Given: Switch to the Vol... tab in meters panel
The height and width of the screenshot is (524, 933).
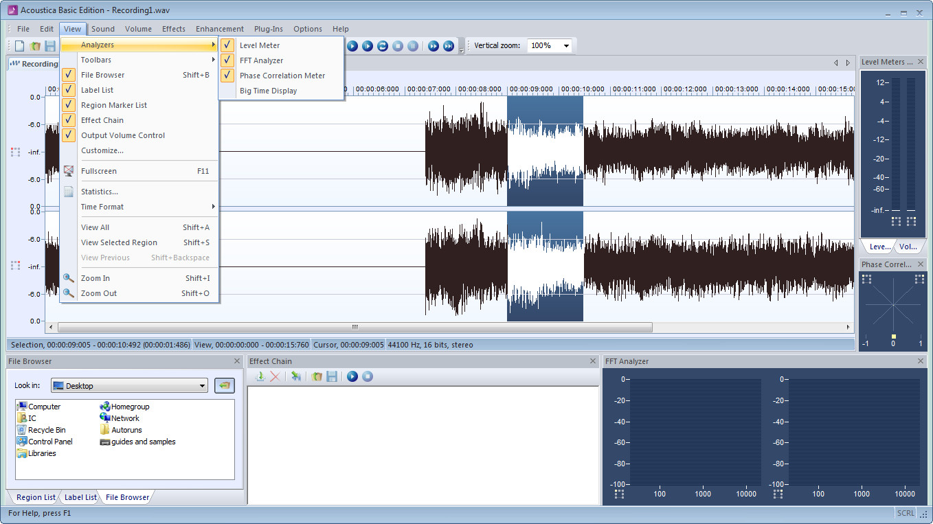Looking at the screenshot, I should click(x=908, y=247).
